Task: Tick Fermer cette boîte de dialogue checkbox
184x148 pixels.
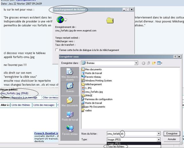Action: coord(57,50)
